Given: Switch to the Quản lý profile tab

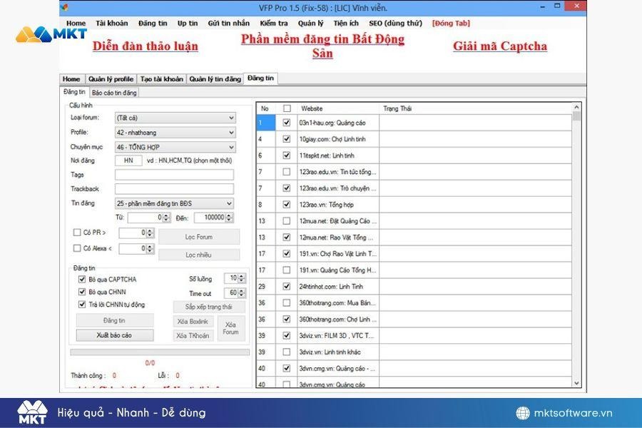Looking at the screenshot, I should [x=111, y=79].
